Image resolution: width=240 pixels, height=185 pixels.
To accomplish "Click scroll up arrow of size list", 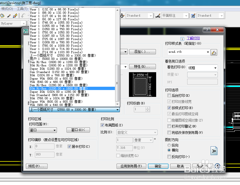I will tap(117, 10).
